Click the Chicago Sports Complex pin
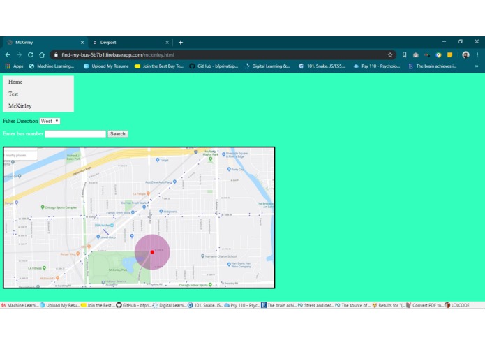Screen dimensions: 485x345 tap(43, 207)
